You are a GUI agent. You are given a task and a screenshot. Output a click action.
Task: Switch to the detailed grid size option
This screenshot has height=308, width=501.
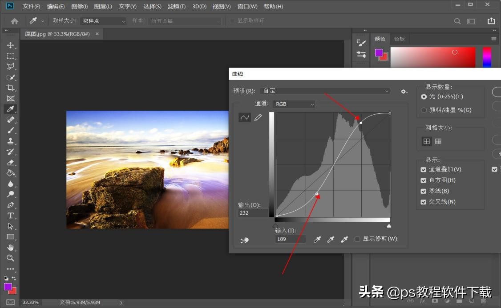(x=438, y=141)
